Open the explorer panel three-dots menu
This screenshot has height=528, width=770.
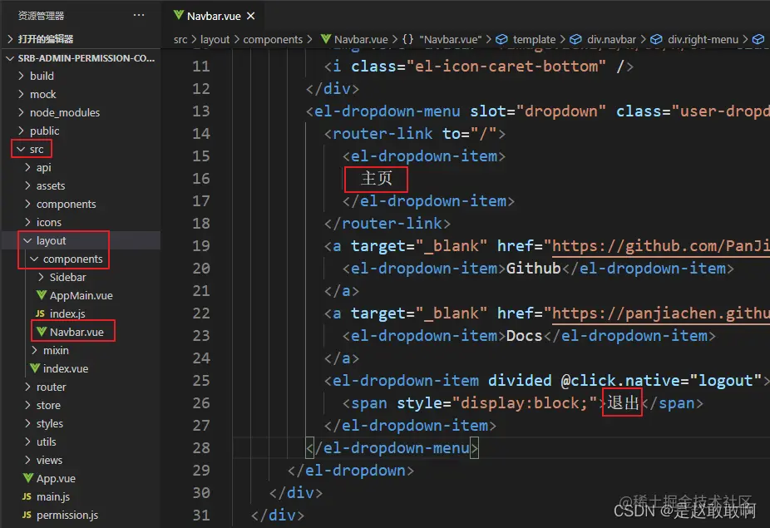coord(139,15)
